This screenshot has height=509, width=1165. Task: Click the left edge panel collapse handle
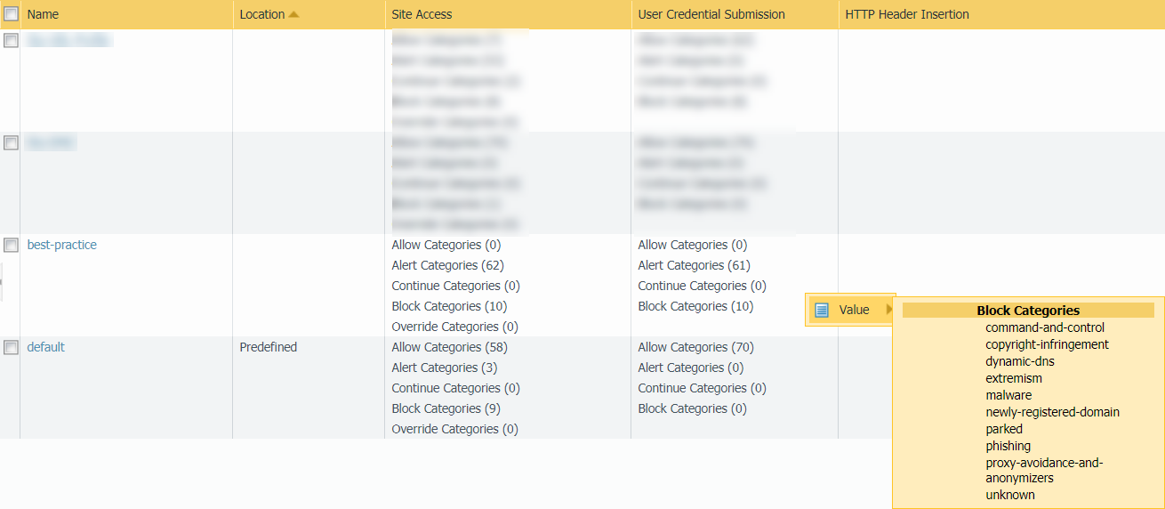pos(2,281)
